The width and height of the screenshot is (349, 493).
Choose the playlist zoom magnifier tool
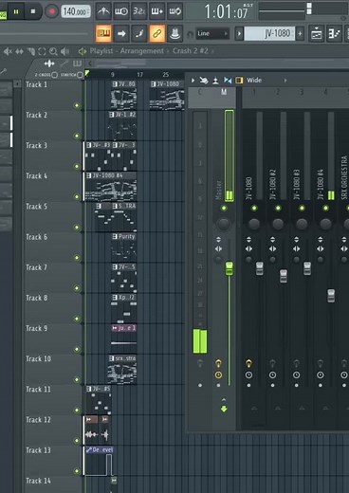[x=53, y=51]
